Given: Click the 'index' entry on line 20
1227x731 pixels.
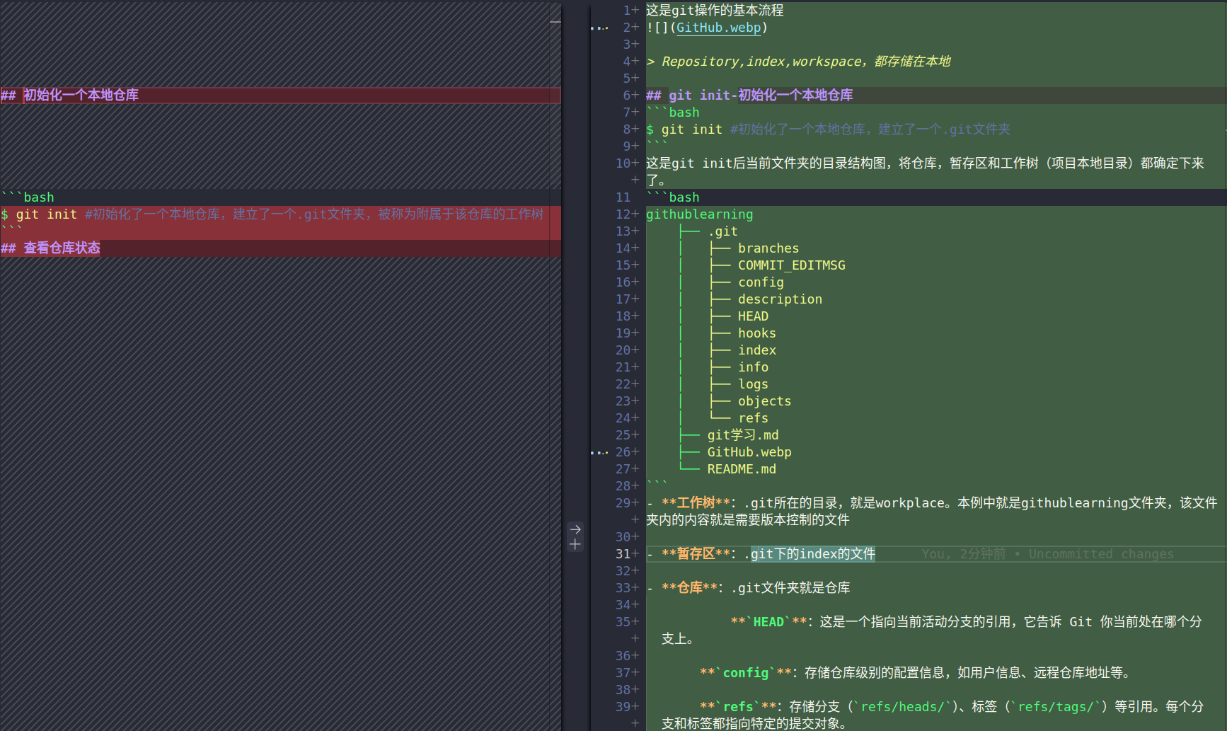Looking at the screenshot, I should (757, 350).
